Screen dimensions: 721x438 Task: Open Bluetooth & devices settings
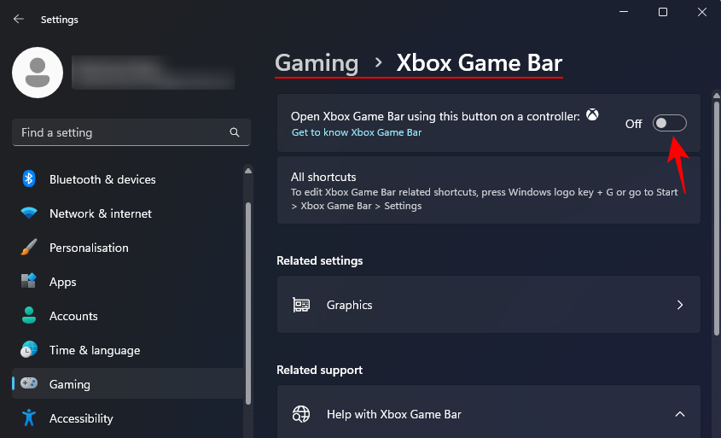[x=102, y=179]
